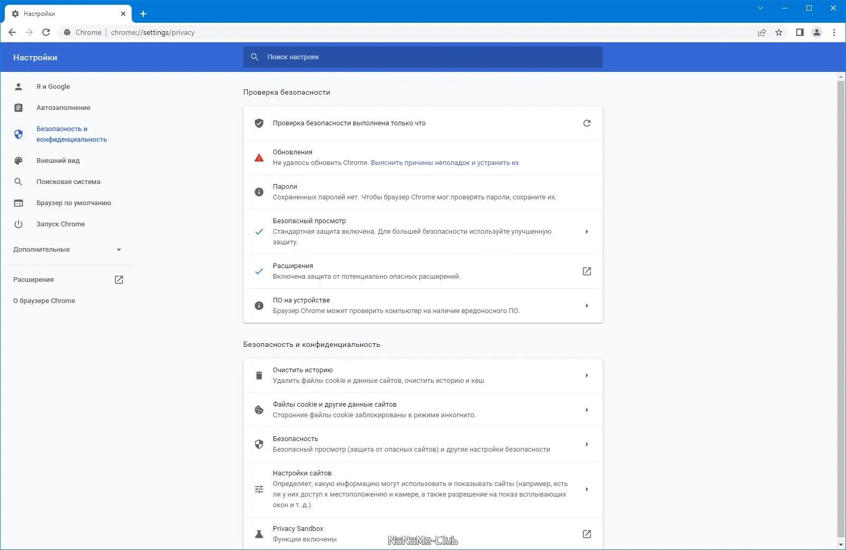The image size is (846, 550).
Task: Click the side panel icon near the avatar
Action: coord(798,32)
